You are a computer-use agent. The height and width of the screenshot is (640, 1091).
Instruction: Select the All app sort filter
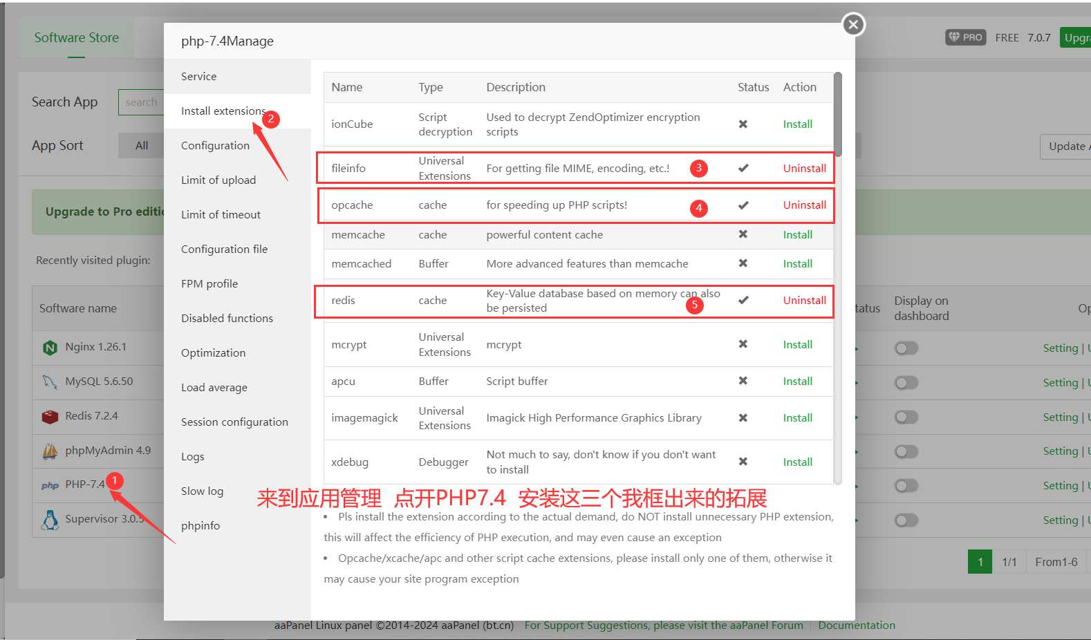(x=142, y=146)
